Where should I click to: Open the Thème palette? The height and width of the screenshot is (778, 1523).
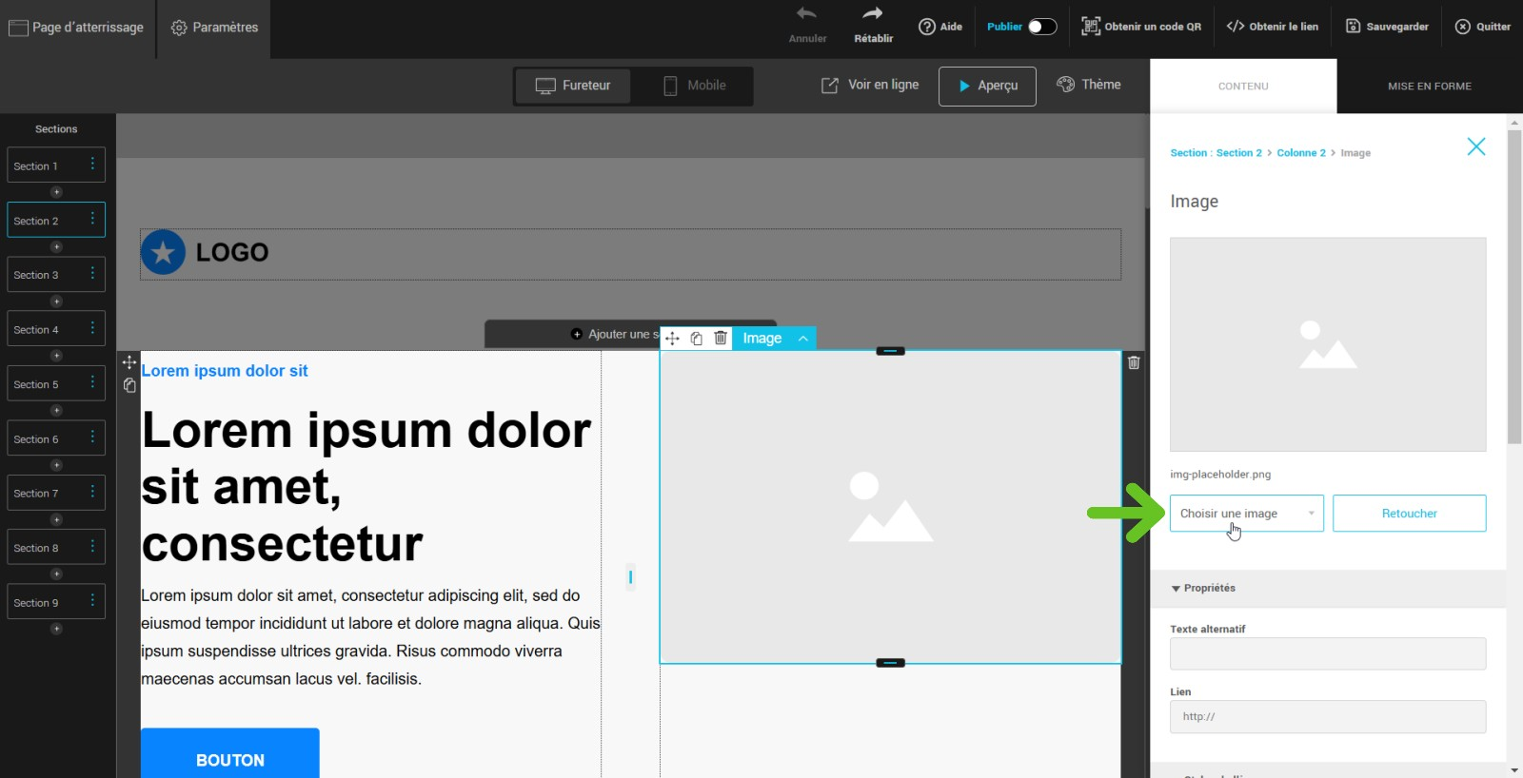point(1088,85)
